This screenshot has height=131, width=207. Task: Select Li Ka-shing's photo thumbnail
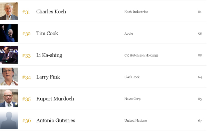point(9,55)
